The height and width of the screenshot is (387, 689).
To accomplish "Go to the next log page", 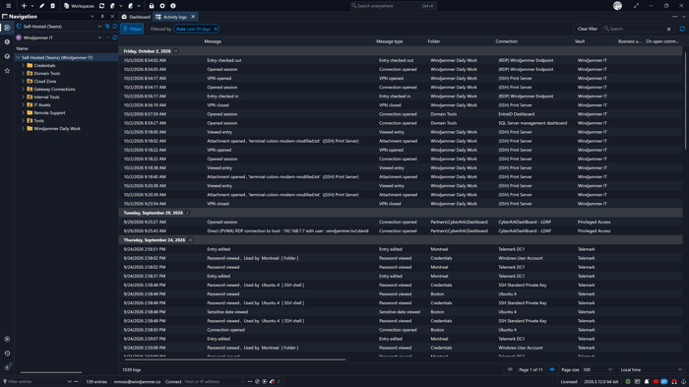I will [552, 370].
